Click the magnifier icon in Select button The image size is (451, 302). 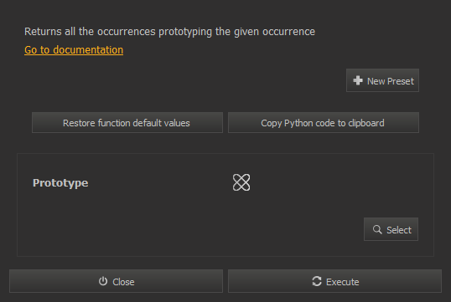tap(377, 229)
